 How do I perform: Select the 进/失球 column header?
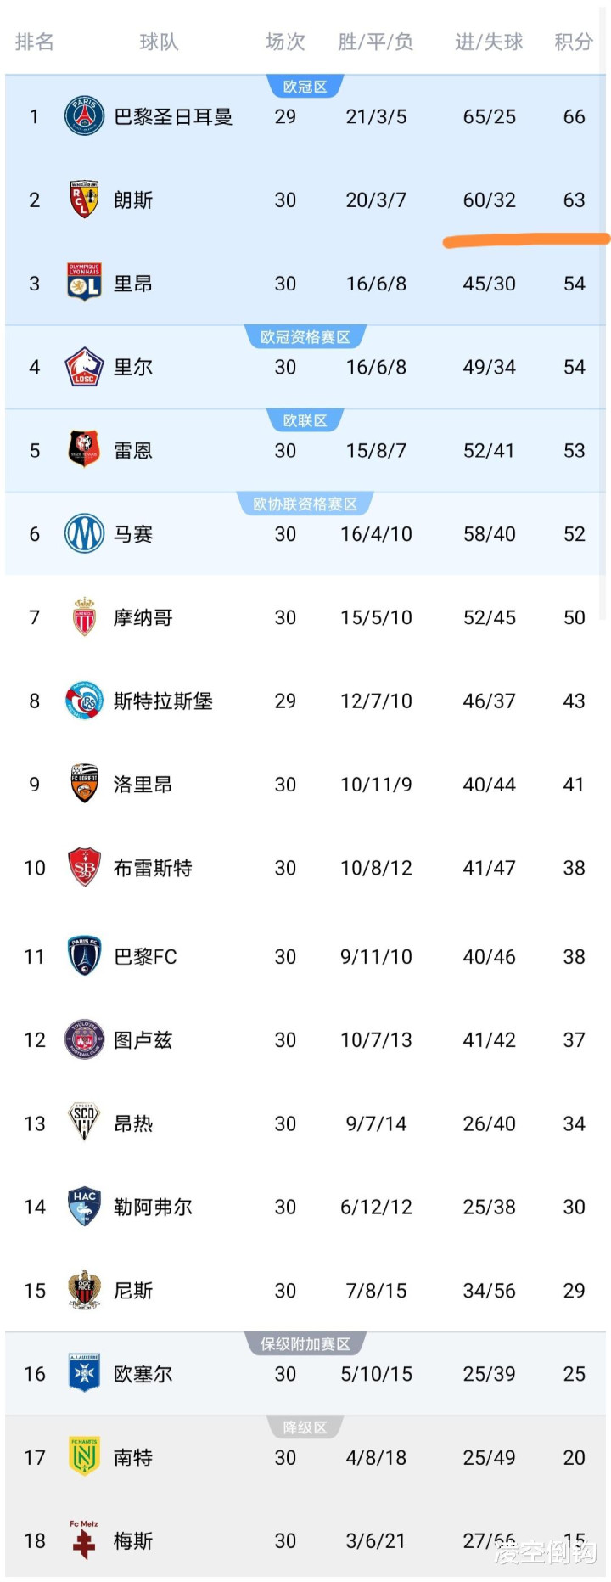489,42
